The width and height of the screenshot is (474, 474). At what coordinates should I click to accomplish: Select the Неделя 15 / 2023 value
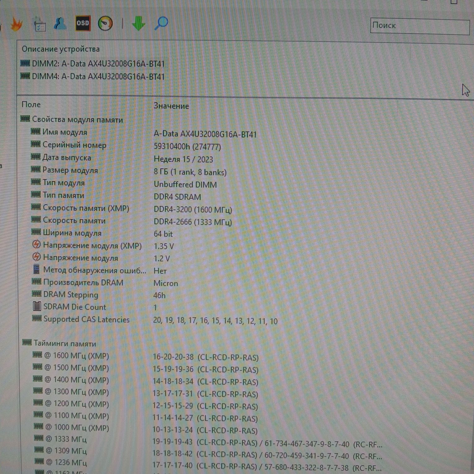[183, 159]
